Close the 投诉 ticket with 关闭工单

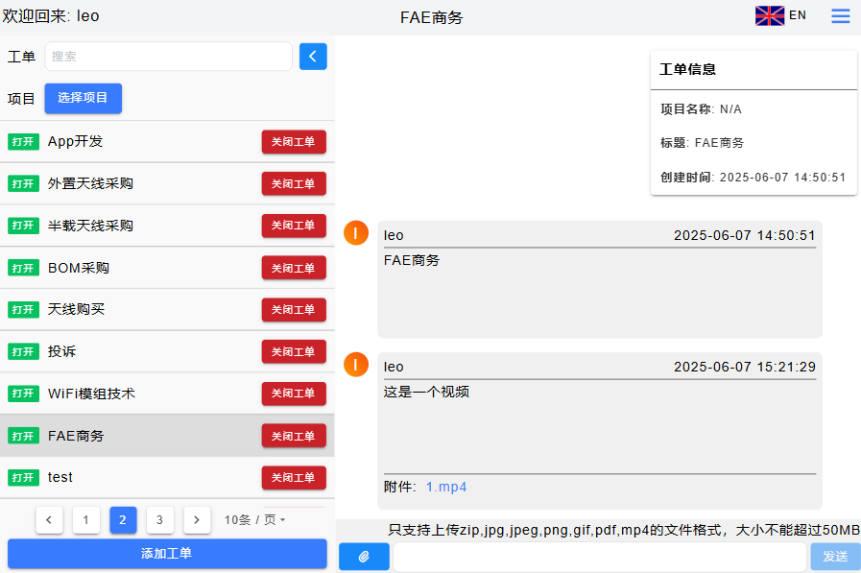coord(294,352)
